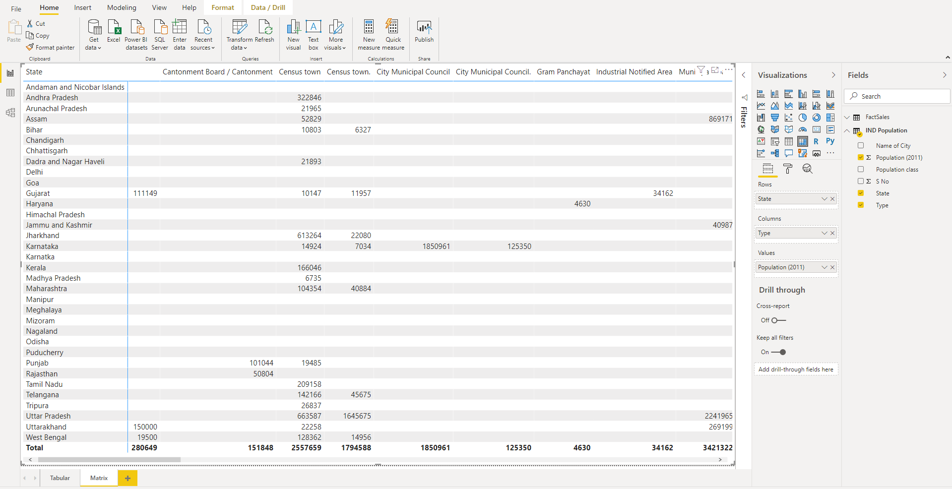Select the gauge visualization icon
Screen dimensions: 952x489
[803, 129]
